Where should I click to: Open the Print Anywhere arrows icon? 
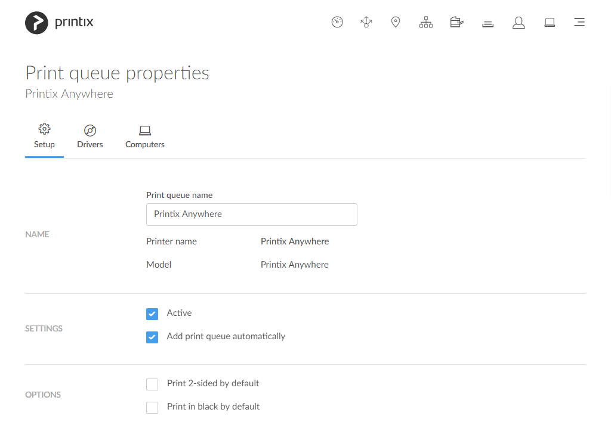(366, 22)
